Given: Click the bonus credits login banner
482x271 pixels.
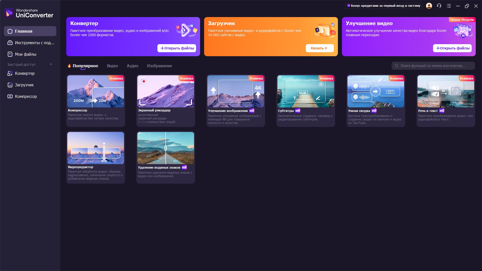Looking at the screenshot, I should click(383, 6).
